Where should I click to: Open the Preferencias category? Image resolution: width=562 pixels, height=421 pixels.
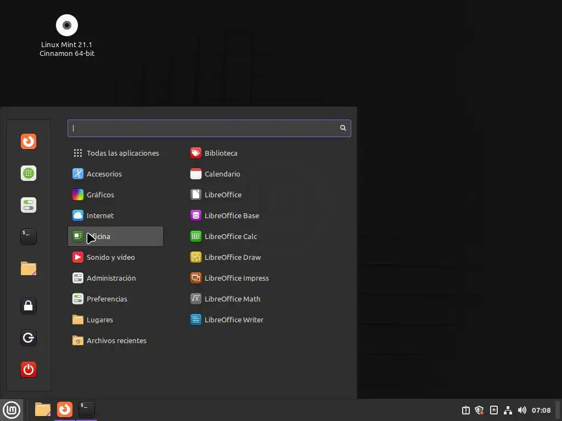pyautogui.click(x=115, y=299)
